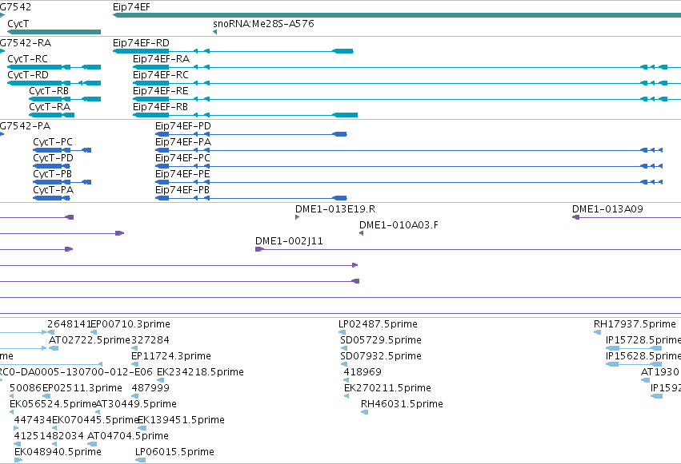Image resolution: width=681 pixels, height=464 pixels.
Task: Select transcript CycT-RD label
Action: (28, 75)
